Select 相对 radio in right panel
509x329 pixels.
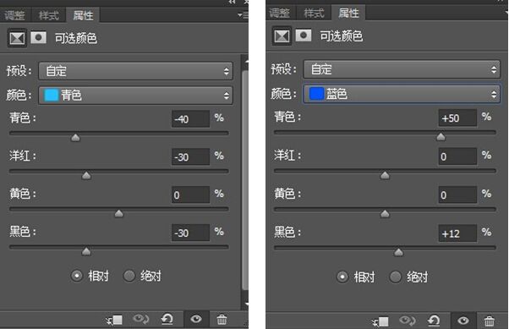pyautogui.click(x=342, y=277)
